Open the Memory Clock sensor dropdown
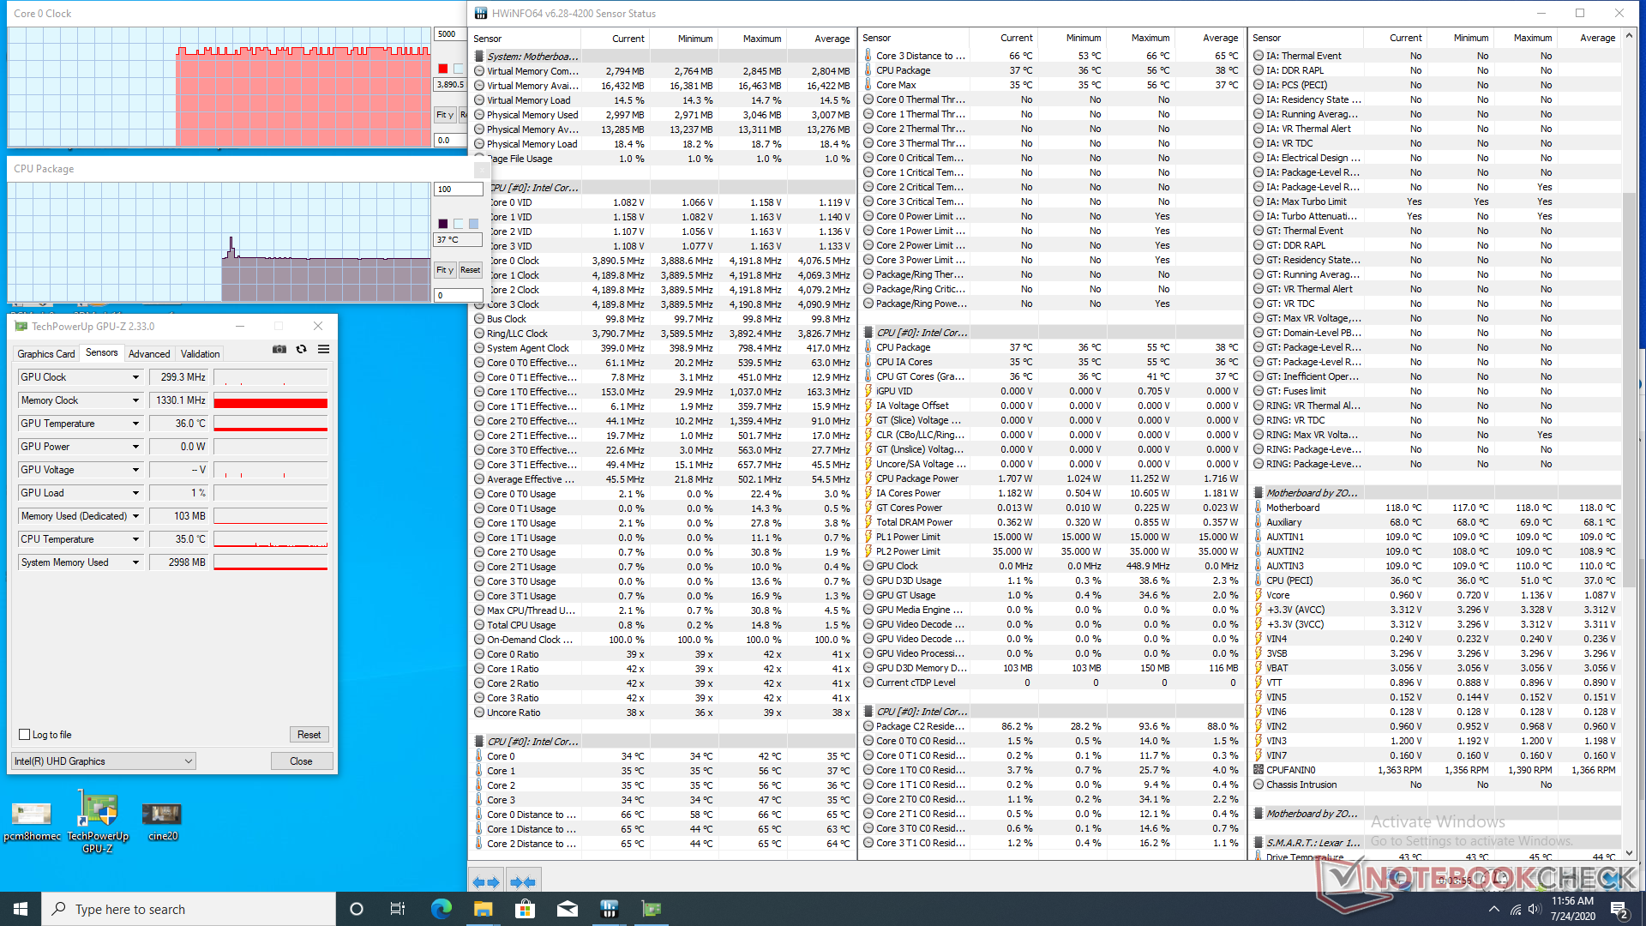The image size is (1646, 926). (135, 400)
